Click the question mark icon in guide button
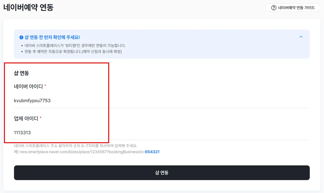 pyautogui.click(x=274, y=8)
